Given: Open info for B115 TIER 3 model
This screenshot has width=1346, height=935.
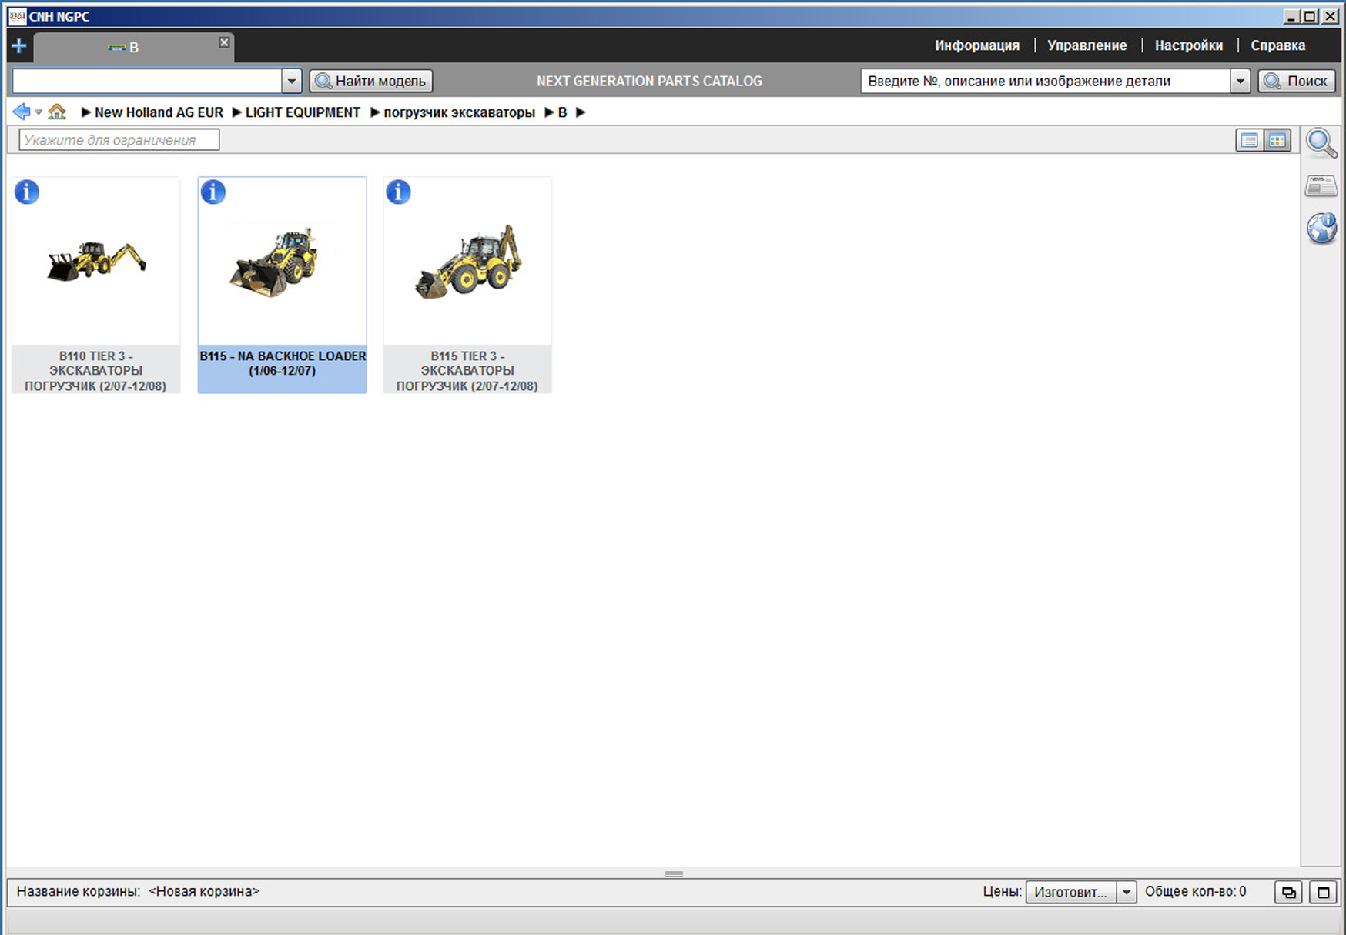Looking at the screenshot, I should tap(398, 192).
